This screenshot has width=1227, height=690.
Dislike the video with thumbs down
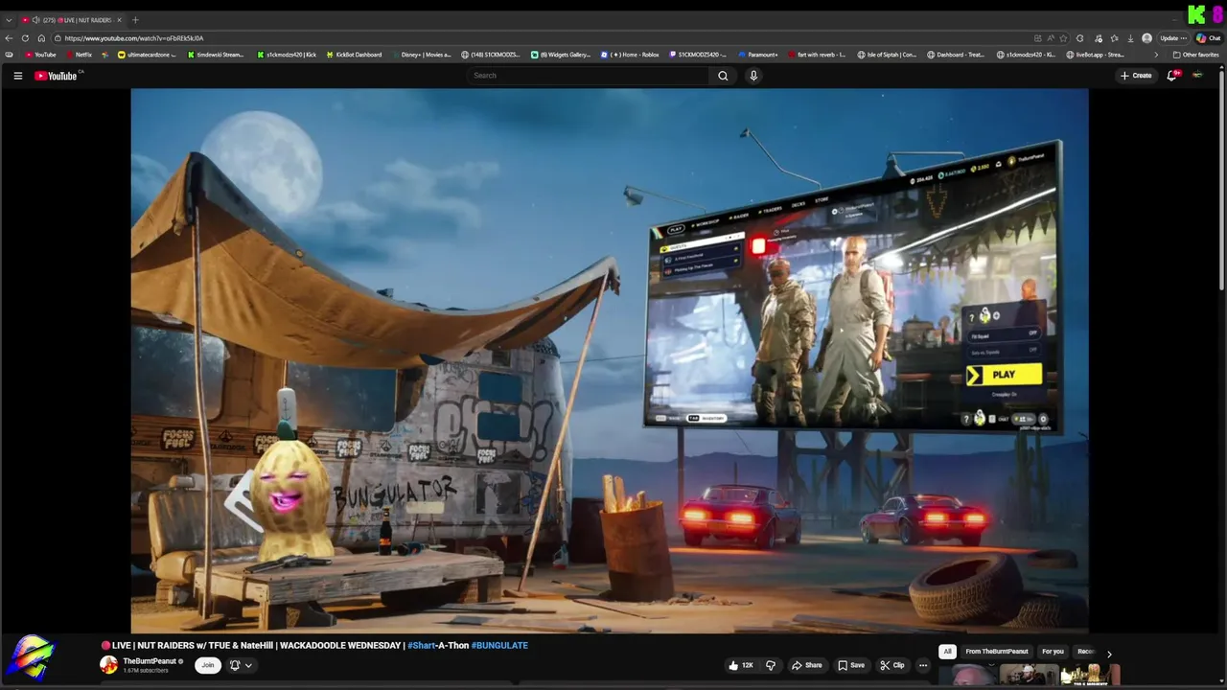(770, 665)
